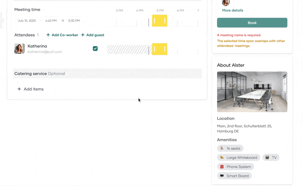Viewport: 302px width, 186px height.
Task: Click the Alster meeting room photo
Action: (x=252, y=92)
